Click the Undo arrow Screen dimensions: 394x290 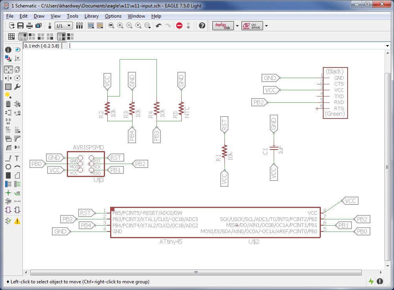158,26
